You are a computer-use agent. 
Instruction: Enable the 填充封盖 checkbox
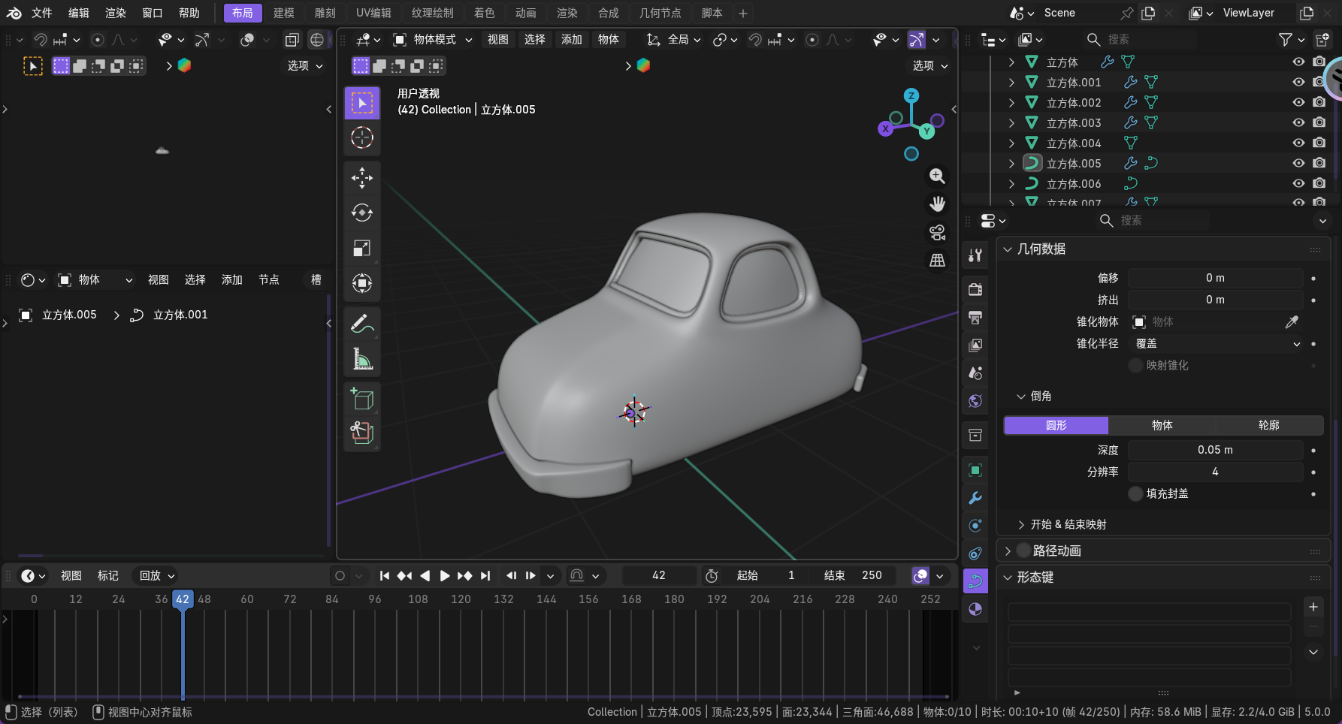(x=1135, y=493)
